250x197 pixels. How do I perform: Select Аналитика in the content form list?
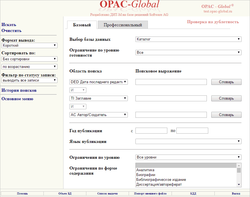coord(186,170)
